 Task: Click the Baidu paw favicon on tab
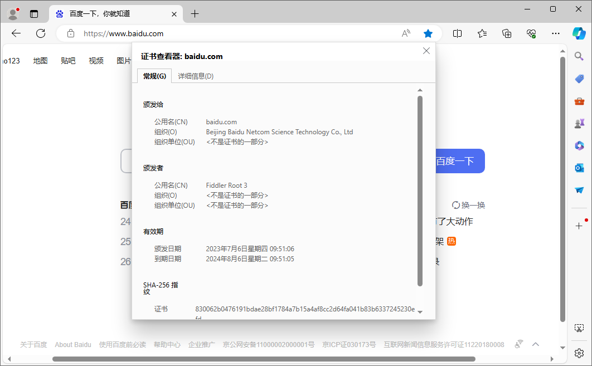click(x=59, y=14)
